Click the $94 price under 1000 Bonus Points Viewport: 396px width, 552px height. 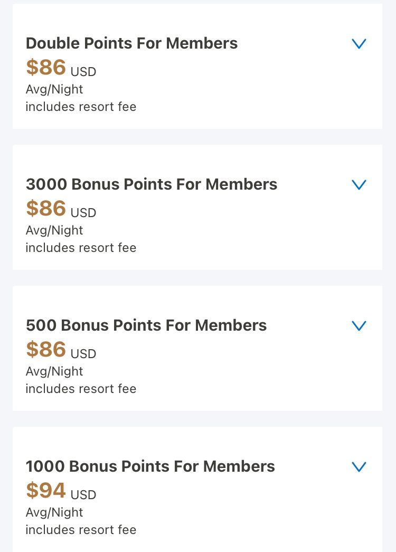(x=46, y=490)
